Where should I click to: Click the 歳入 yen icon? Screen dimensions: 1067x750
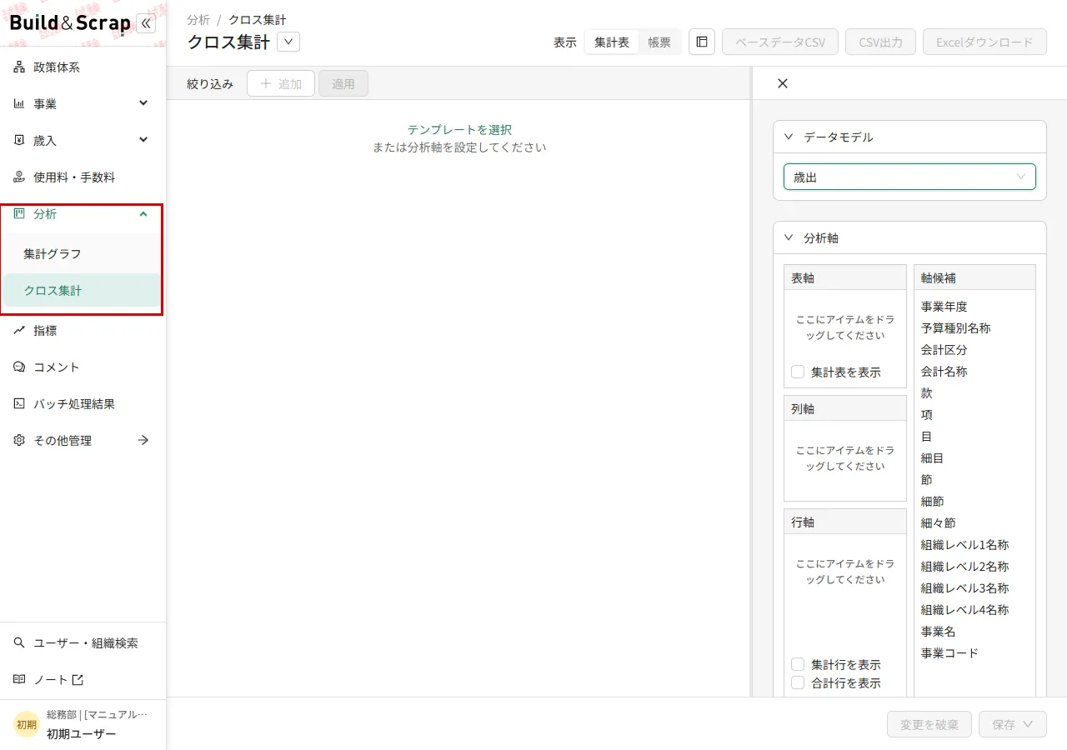click(19, 141)
